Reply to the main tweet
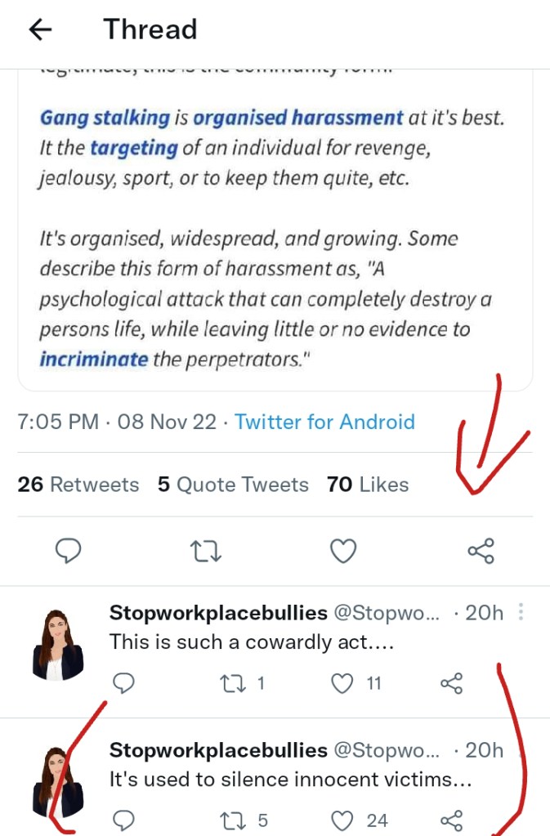Viewport: 550px width, 836px height. 69,552
